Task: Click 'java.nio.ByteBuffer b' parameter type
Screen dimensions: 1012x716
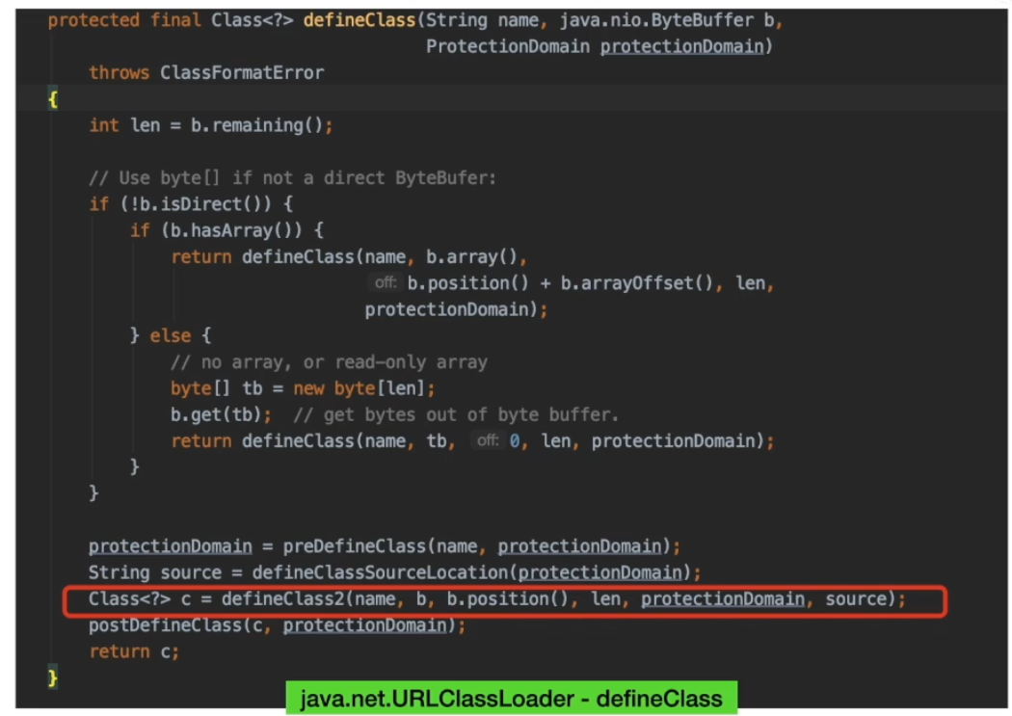Action: [667, 20]
